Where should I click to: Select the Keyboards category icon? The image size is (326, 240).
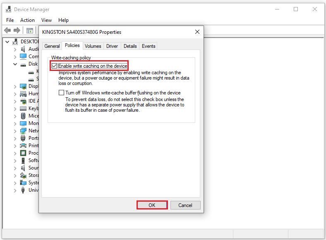(x=23, y=108)
